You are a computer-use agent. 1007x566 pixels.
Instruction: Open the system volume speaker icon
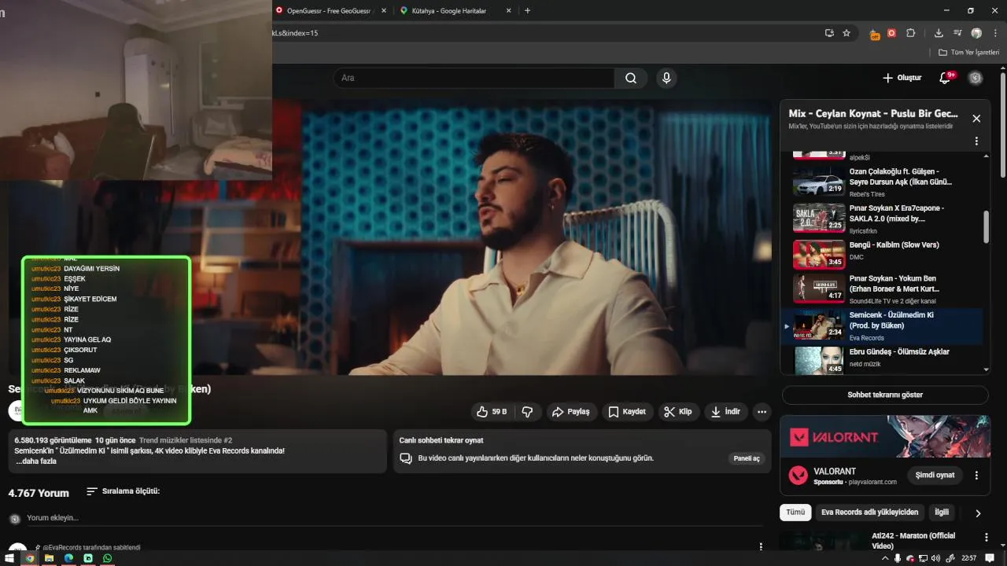(935, 558)
